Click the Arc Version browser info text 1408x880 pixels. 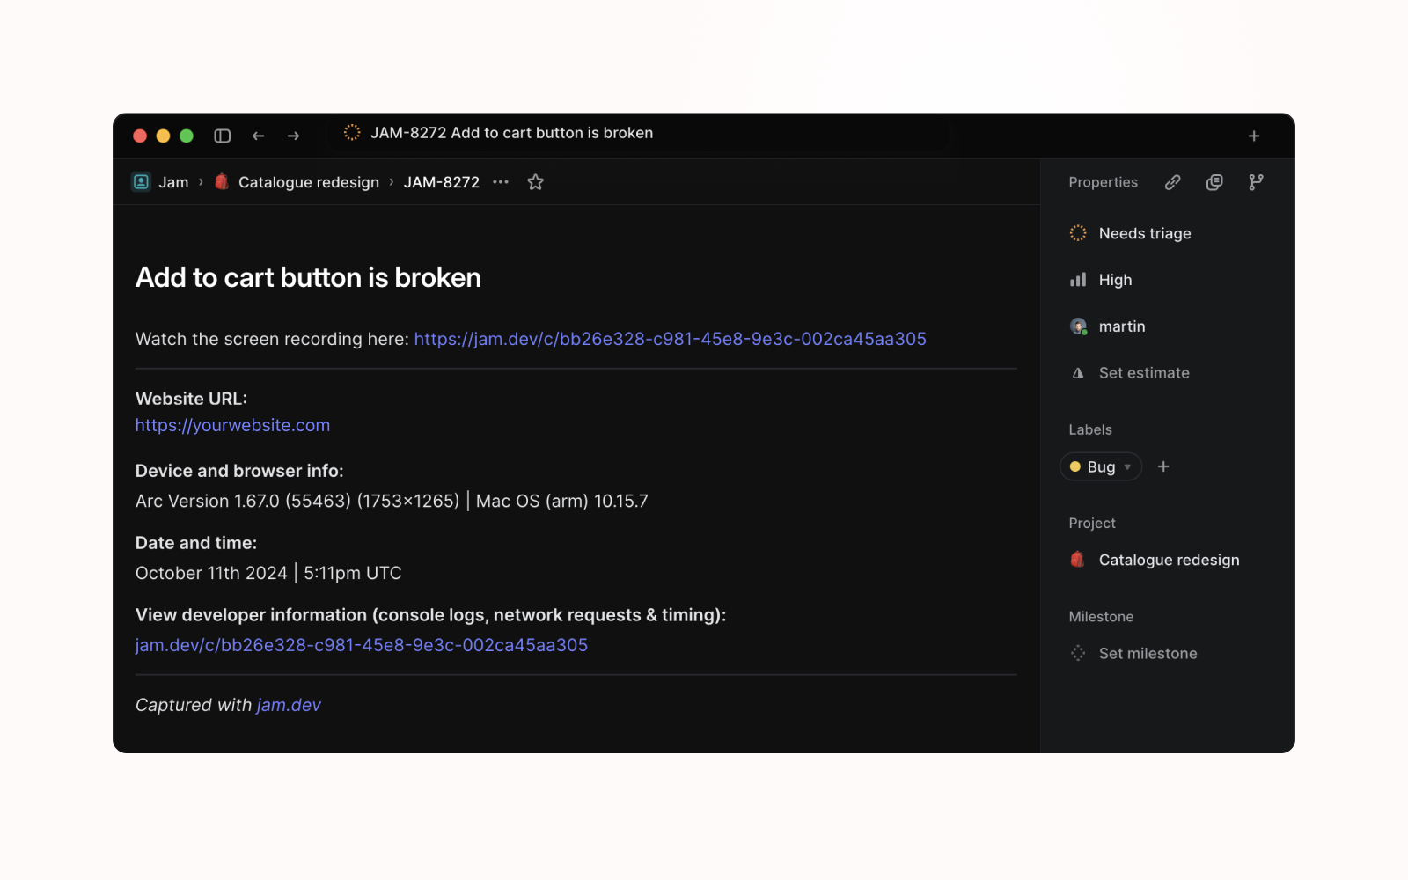(x=392, y=501)
